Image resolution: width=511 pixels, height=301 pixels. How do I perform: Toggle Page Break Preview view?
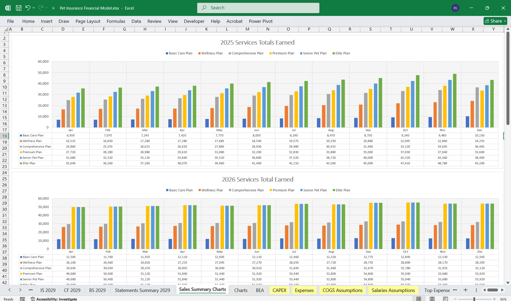tap(445, 299)
